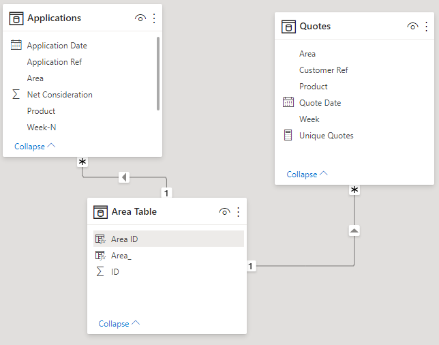Screen dimensions: 439x345
Task: Collapse the Area Table card
Action: pos(119,323)
